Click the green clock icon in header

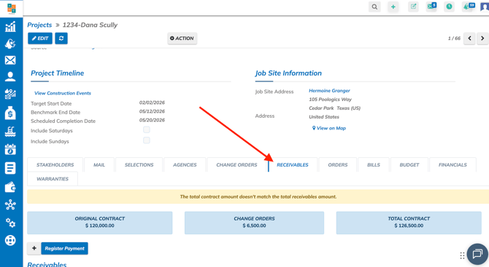coord(449,7)
